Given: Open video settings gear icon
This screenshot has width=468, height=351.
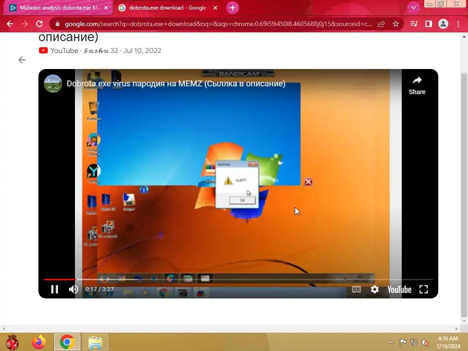Looking at the screenshot, I should click(x=375, y=289).
